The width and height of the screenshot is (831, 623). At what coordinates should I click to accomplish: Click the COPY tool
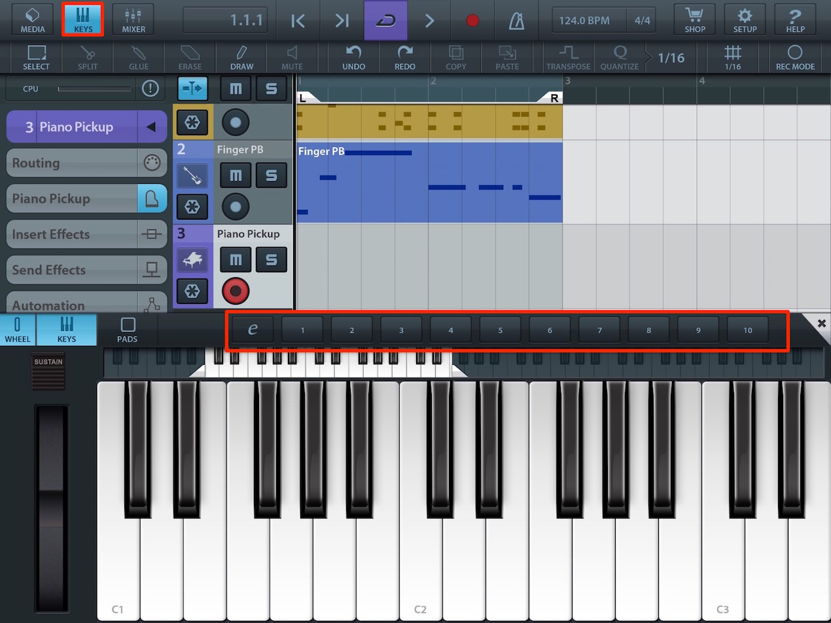[456, 58]
